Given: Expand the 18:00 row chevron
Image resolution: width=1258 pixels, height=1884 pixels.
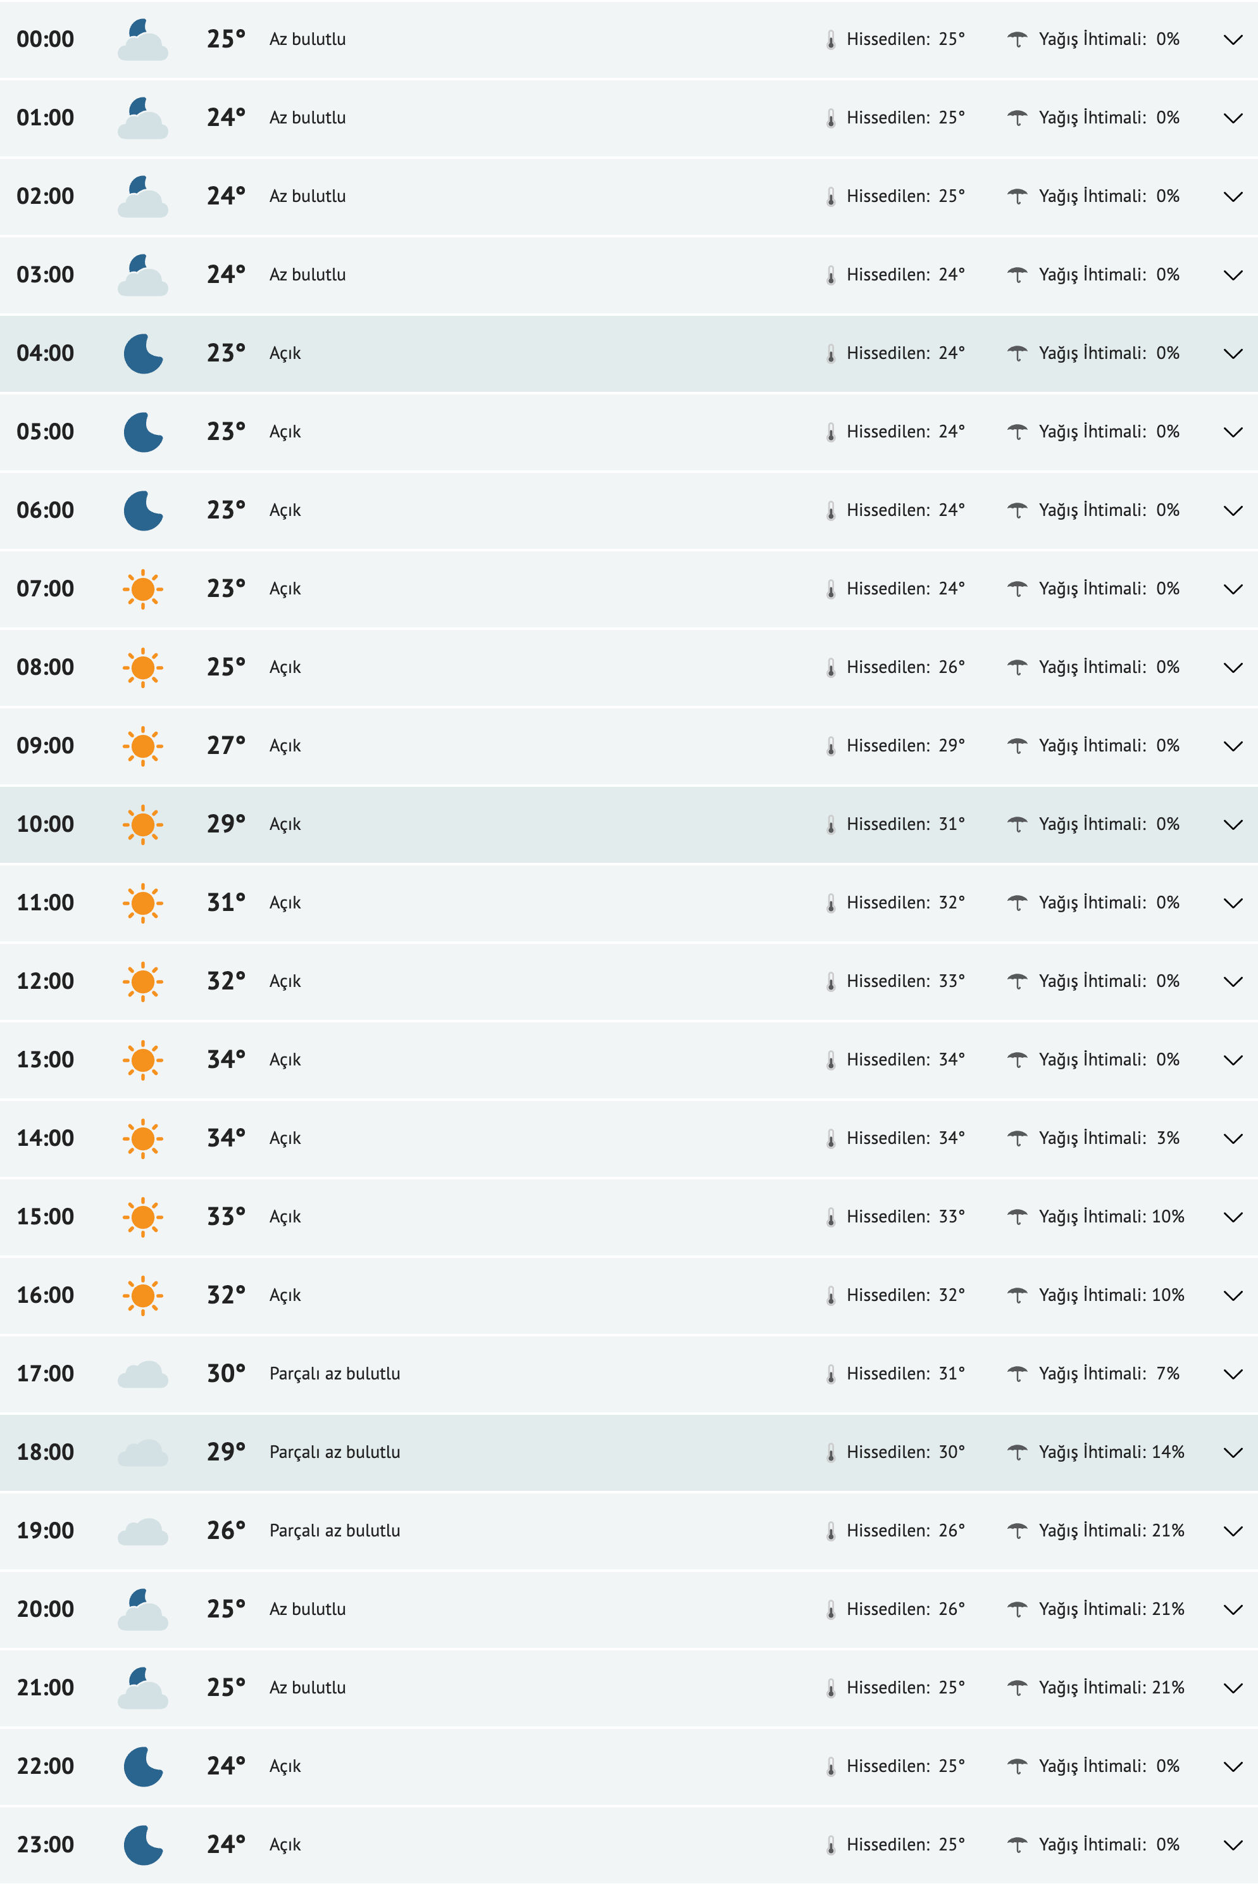Looking at the screenshot, I should pos(1232,1452).
